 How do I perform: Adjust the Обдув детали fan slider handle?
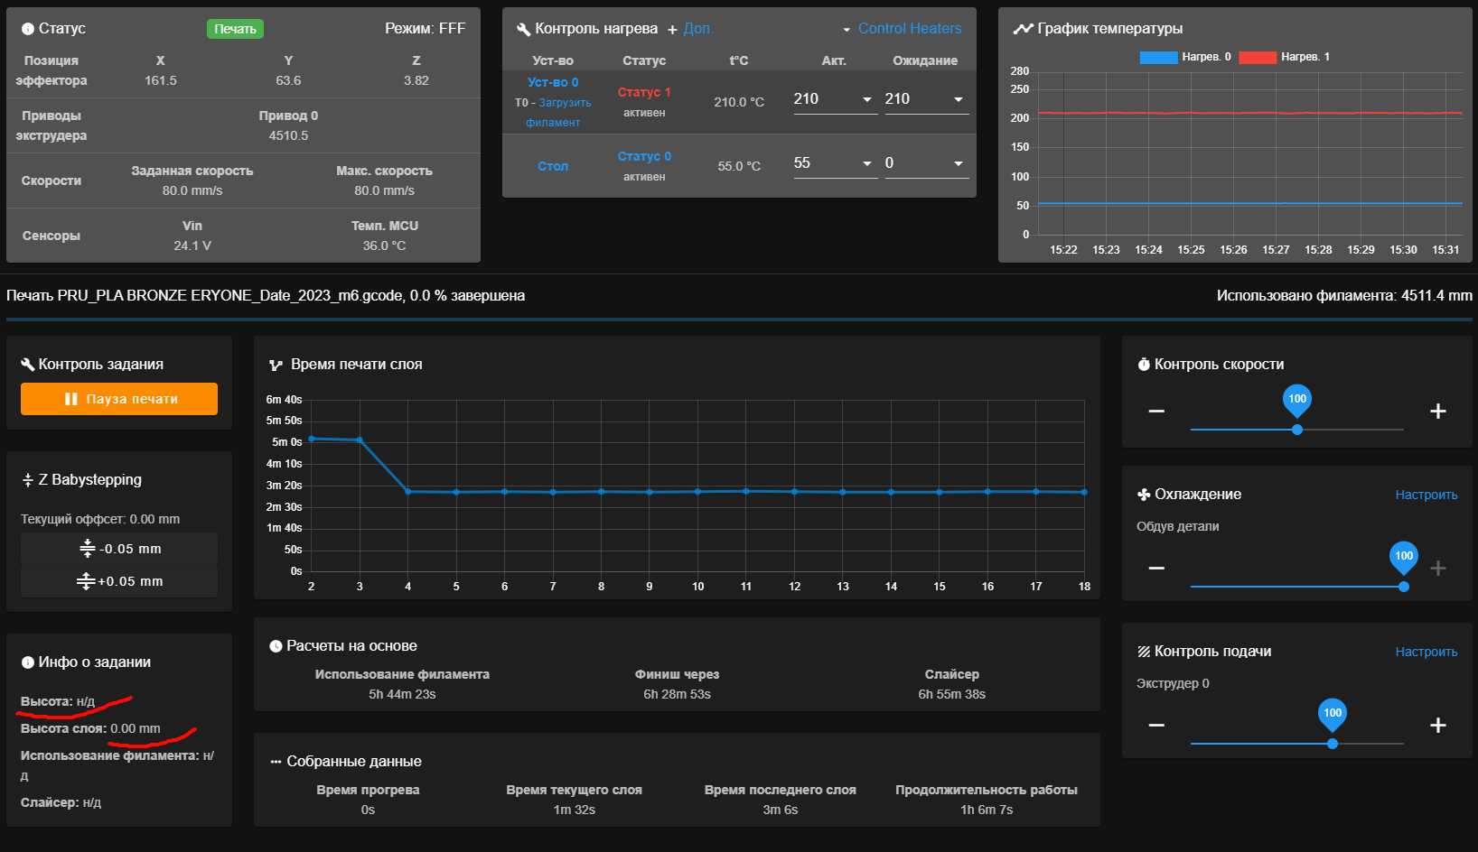point(1404,587)
